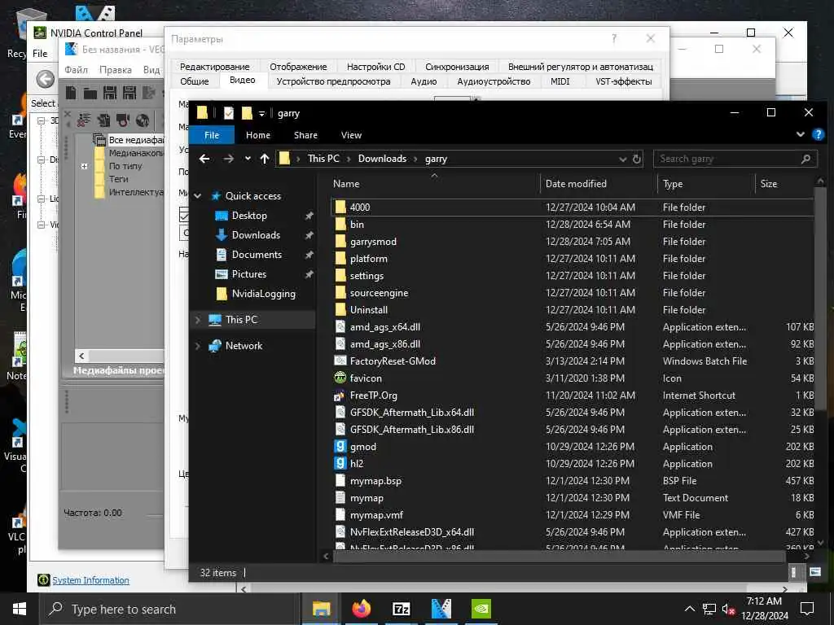This screenshot has width=834, height=625.
Task: Click horizontal scrollbar of file list
Action: (559, 556)
